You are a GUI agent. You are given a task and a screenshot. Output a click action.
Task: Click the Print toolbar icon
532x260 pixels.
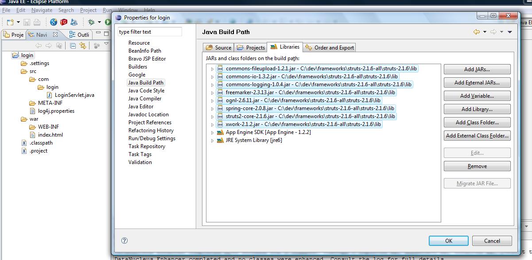36,22
